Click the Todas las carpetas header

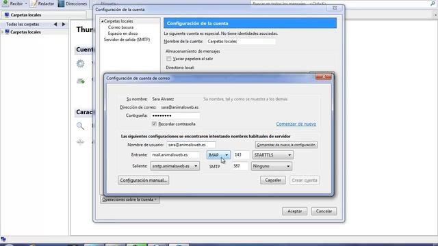(23, 25)
